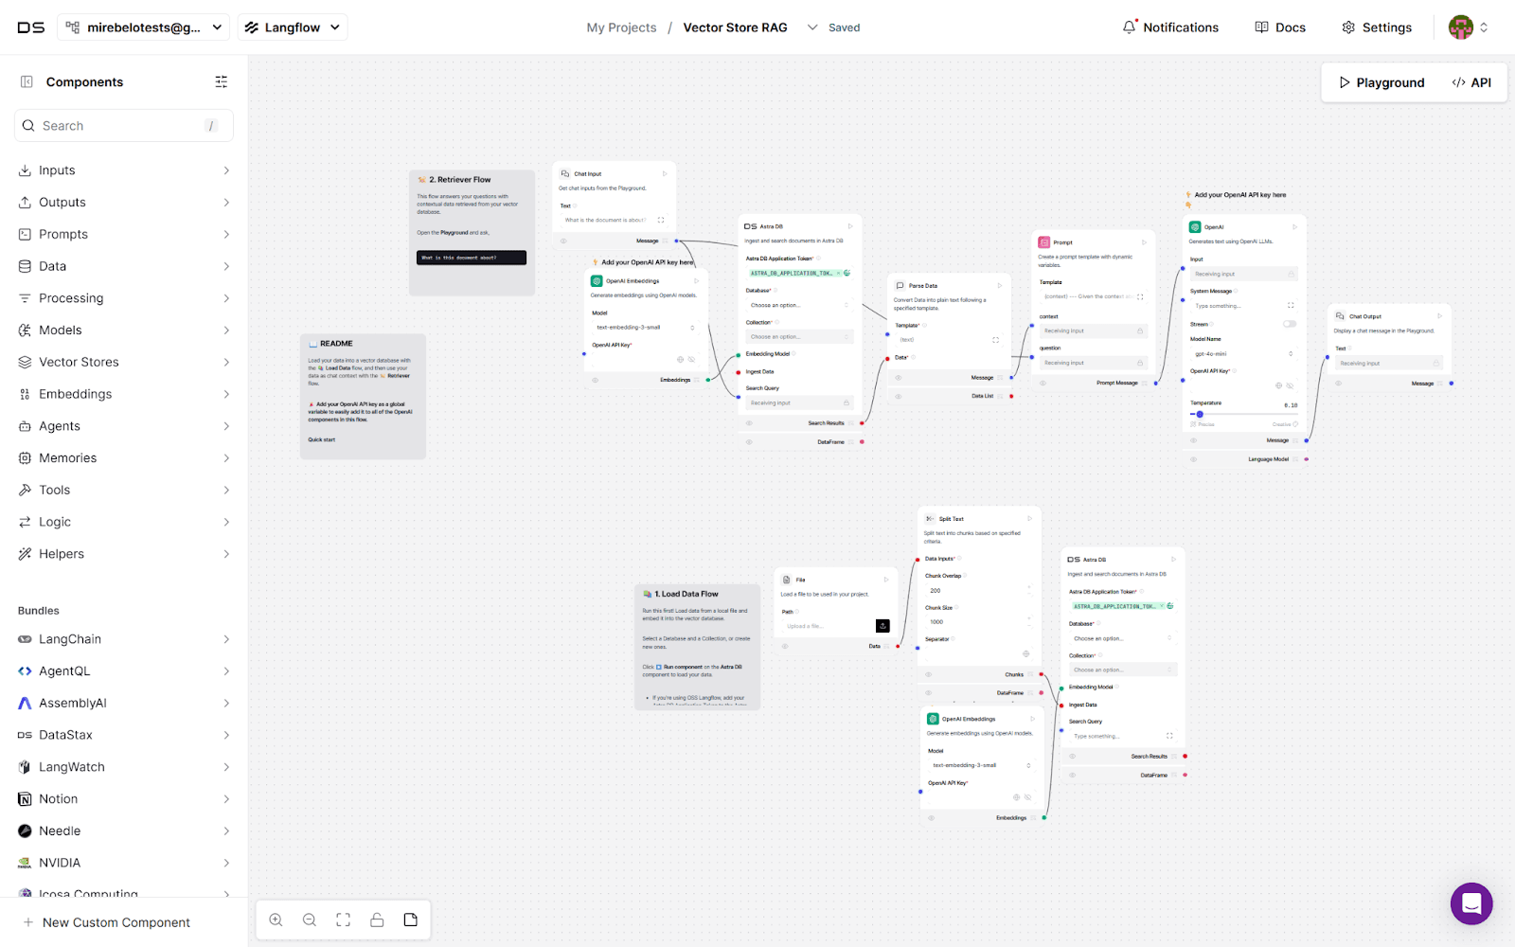Zoom in on the canvas

click(276, 920)
